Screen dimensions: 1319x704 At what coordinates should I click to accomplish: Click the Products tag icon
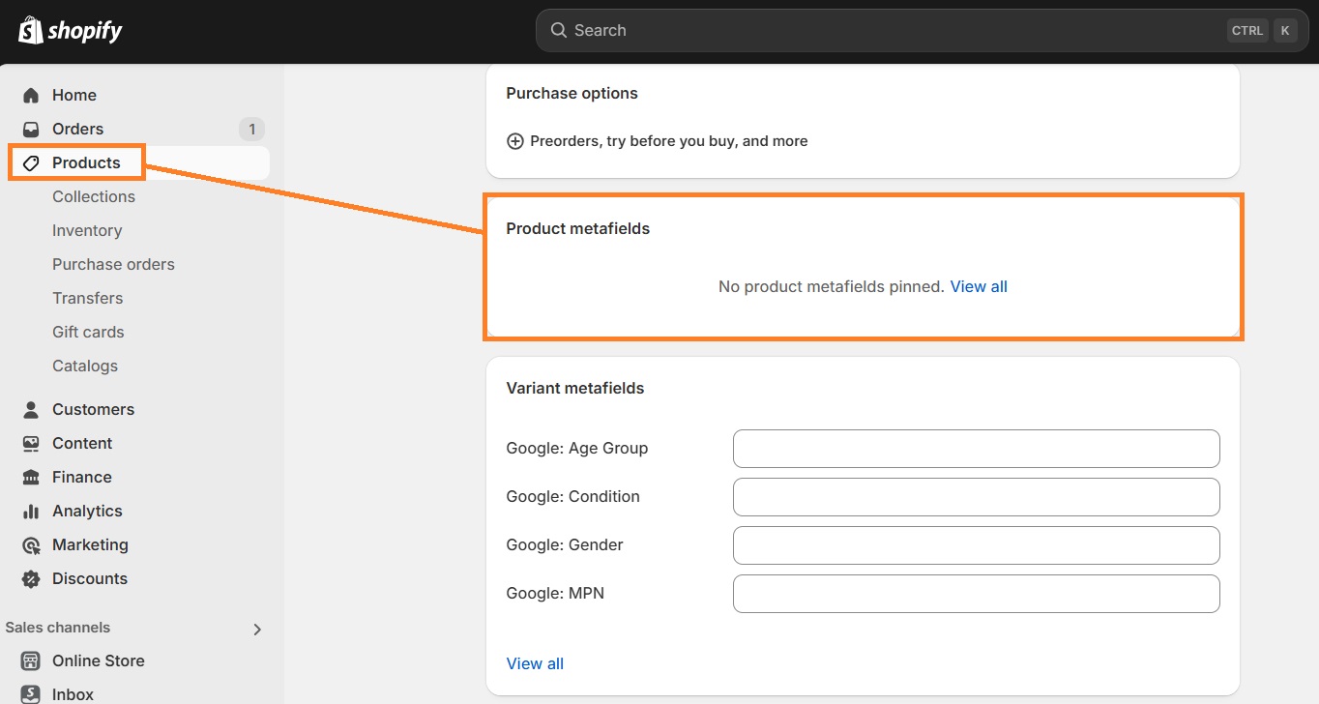tap(32, 162)
